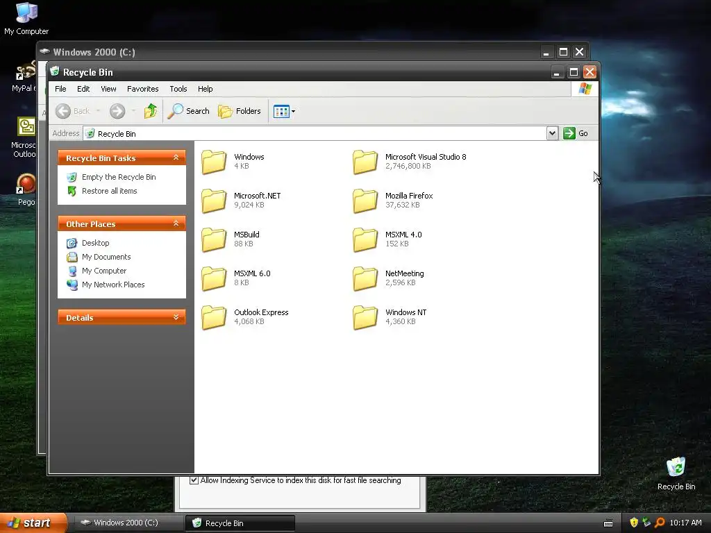Click the orange magnifier tray icon
Image resolution: width=711 pixels, height=533 pixels.
click(660, 523)
